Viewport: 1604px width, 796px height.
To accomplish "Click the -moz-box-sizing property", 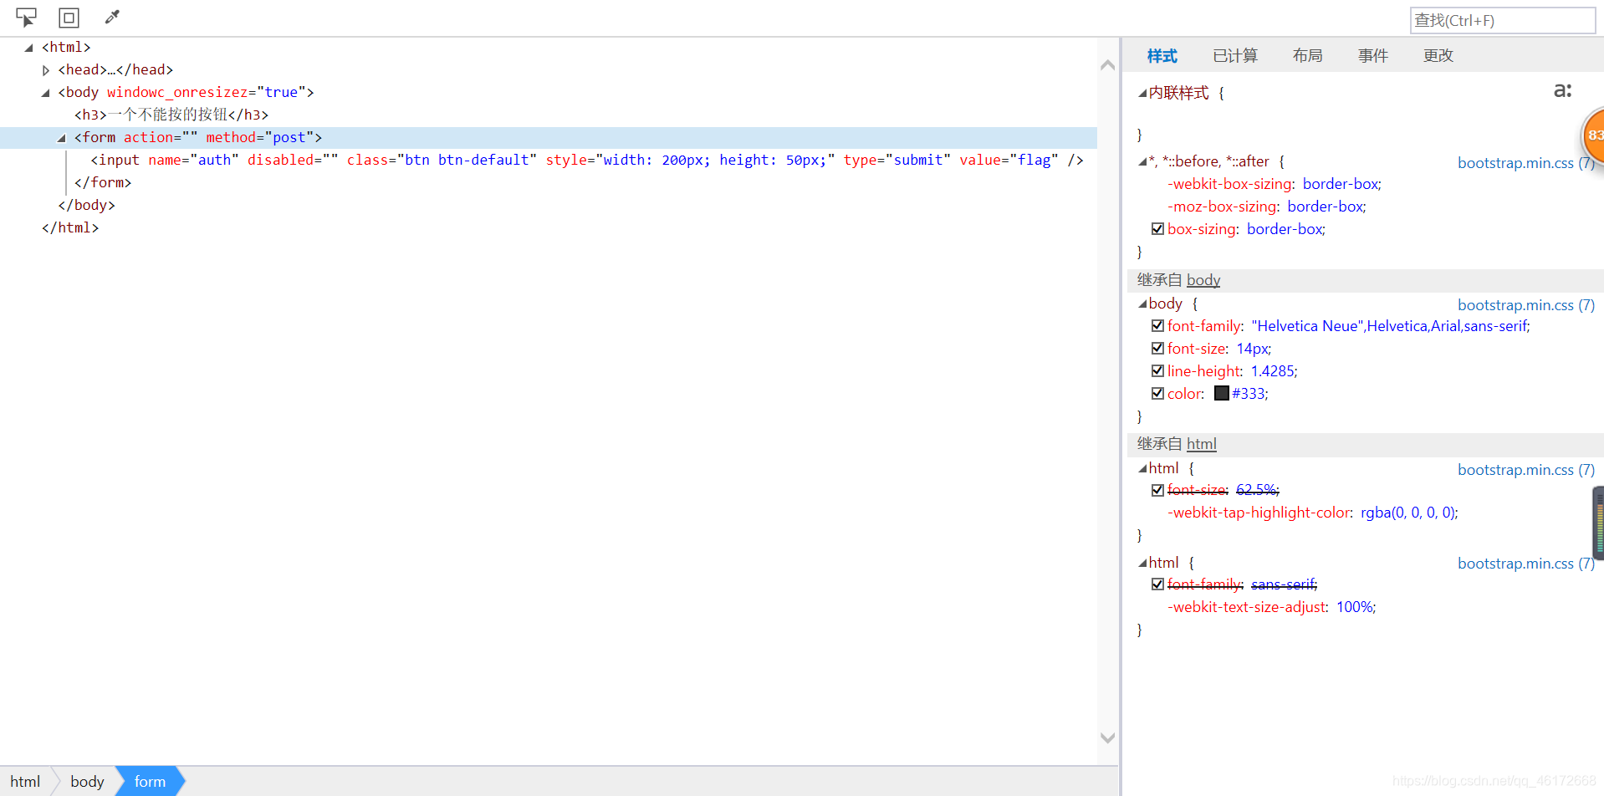I will [x=1222, y=207].
